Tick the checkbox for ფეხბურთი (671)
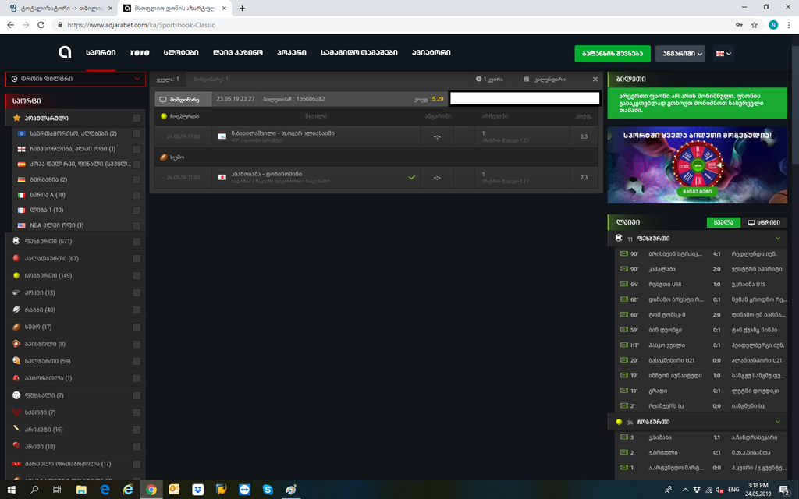 pos(137,242)
